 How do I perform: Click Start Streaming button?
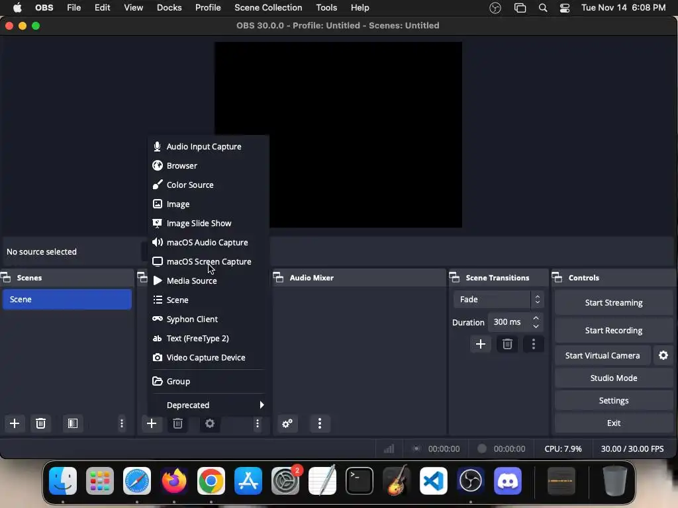coord(614,302)
